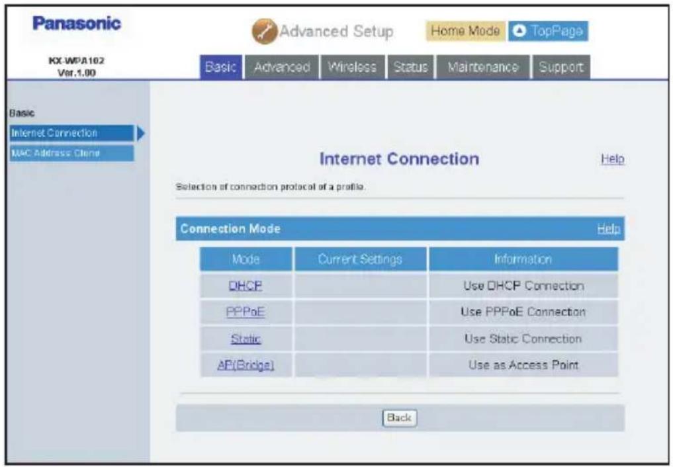Viewport: 673px width, 467px height.
Task: Go to the Maintenance tab
Action: click(x=483, y=67)
